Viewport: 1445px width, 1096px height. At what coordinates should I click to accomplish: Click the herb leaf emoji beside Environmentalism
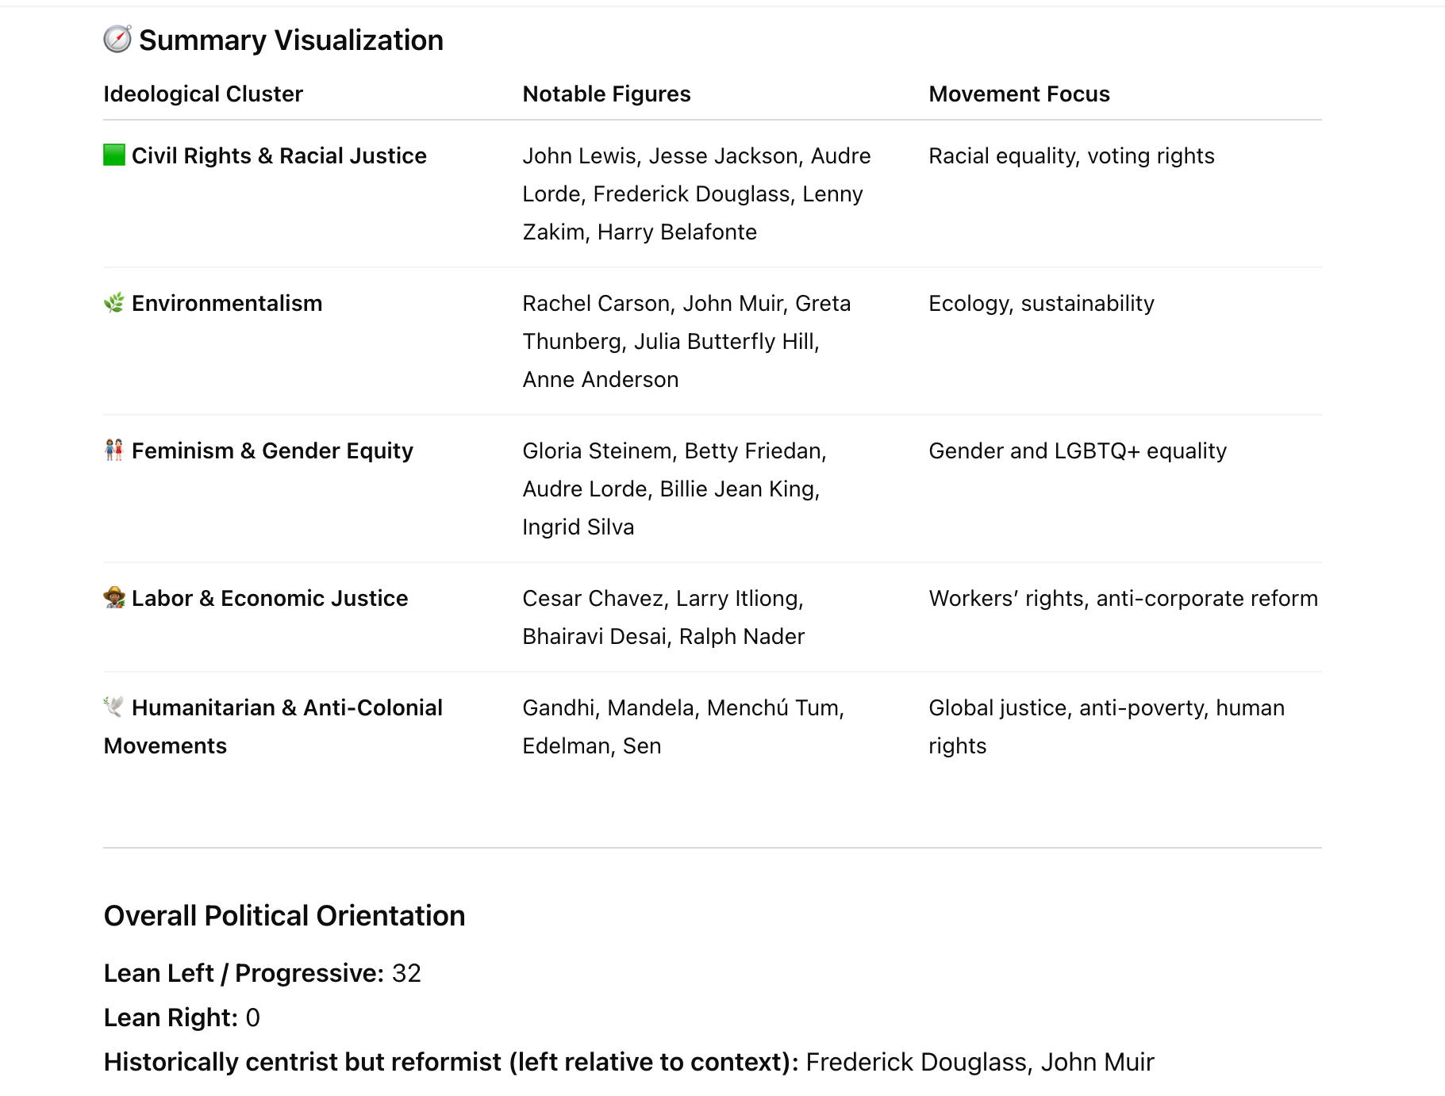pyautogui.click(x=114, y=303)
